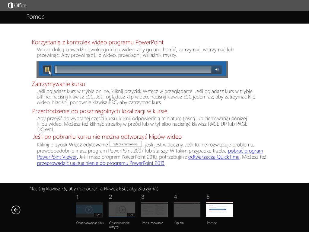Click the Włącz edytowanie button
Screen dimensions: 309x232
click(126, 144)
